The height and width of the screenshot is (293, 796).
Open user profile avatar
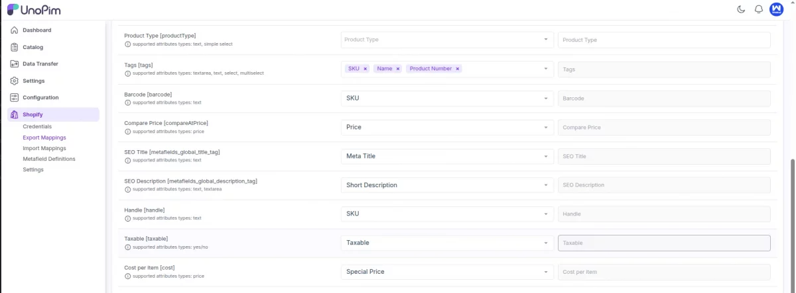tap(776, 9)
